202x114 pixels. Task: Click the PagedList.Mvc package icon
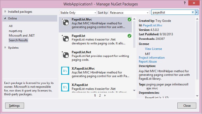click(65, 22)
